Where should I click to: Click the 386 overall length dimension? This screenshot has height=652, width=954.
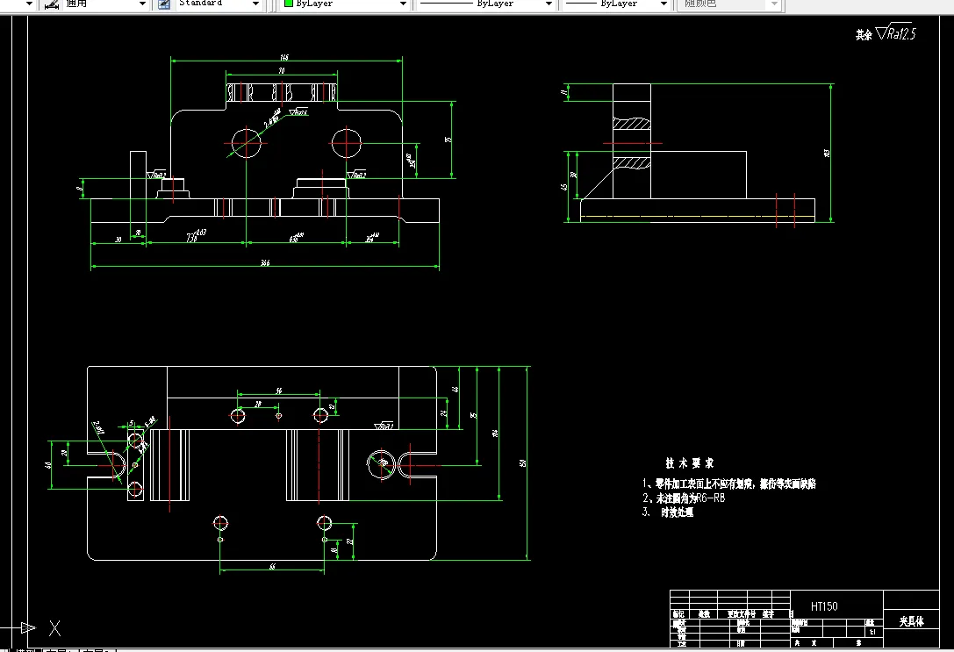(265, 262)
